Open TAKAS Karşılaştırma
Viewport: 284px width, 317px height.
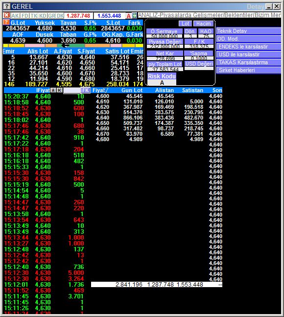(x=249, y=62)
